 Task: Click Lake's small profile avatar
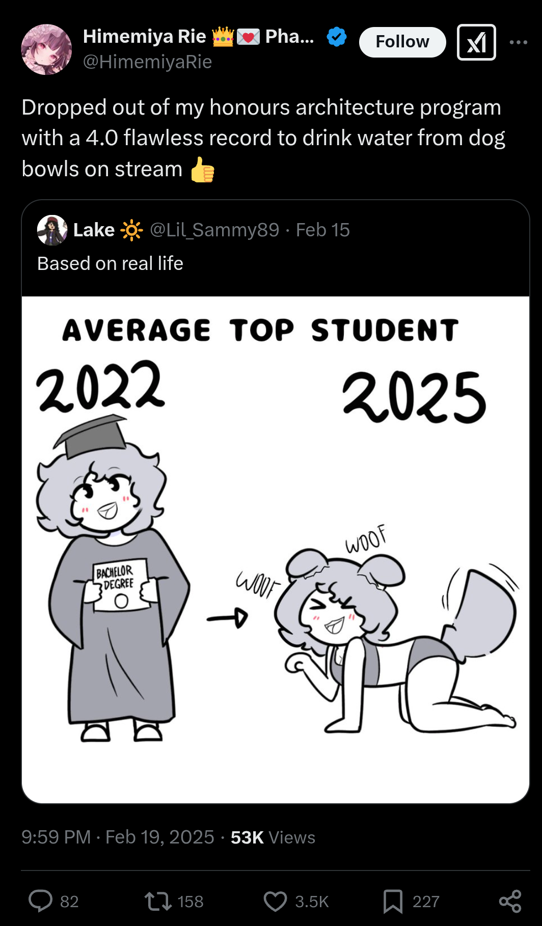[52, 230]
